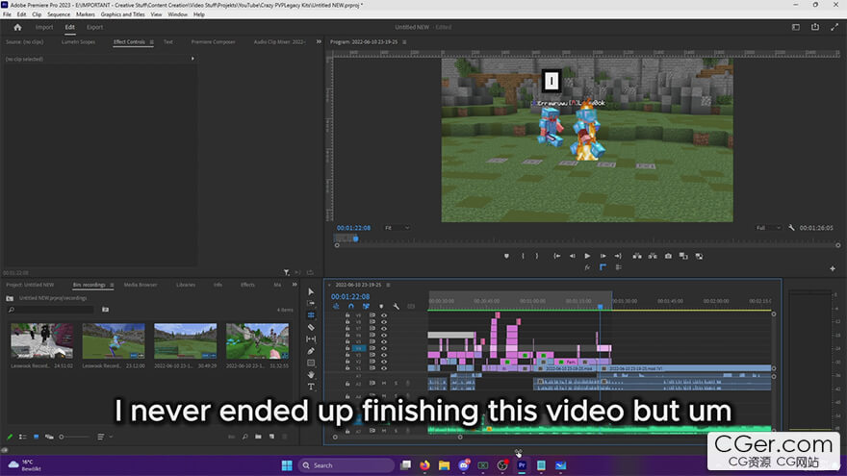Switch bin to List View
The image size is (847, 476).
tap(23, 437)
